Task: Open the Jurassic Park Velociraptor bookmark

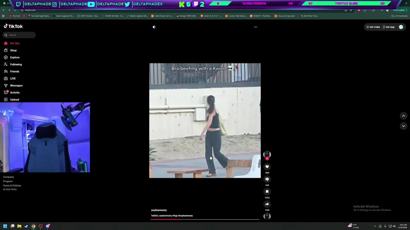Action: tap(236, 16)
